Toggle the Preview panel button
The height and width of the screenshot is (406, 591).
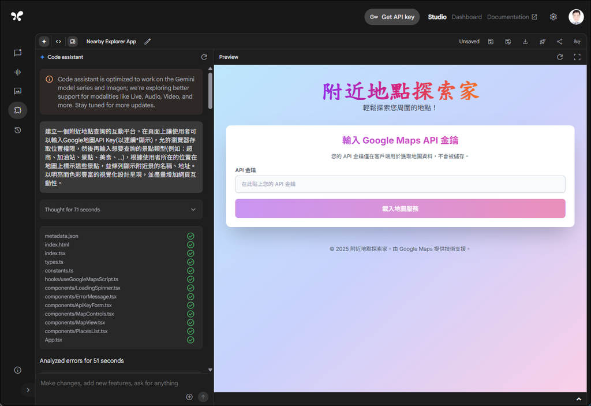coord(73,42)
